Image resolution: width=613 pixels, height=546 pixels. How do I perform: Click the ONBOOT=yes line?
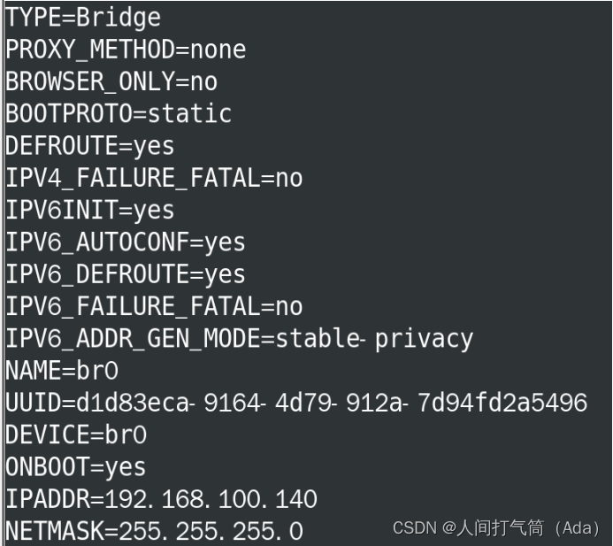(x=76, y=466)
